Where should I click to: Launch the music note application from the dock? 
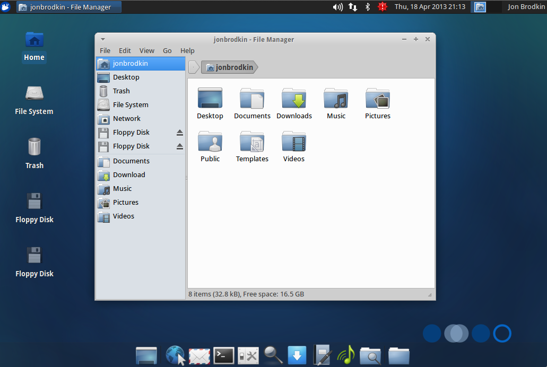pyautogui.click(x=345, y=355)
